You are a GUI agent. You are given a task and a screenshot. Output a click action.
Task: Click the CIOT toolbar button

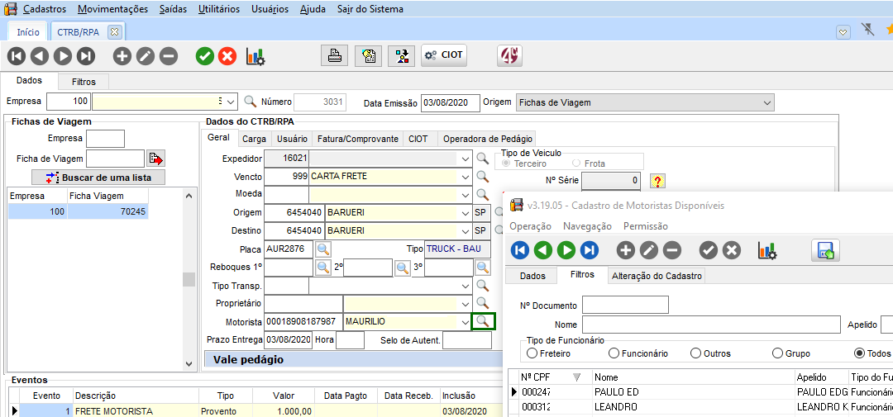click(x=444, y=55)
